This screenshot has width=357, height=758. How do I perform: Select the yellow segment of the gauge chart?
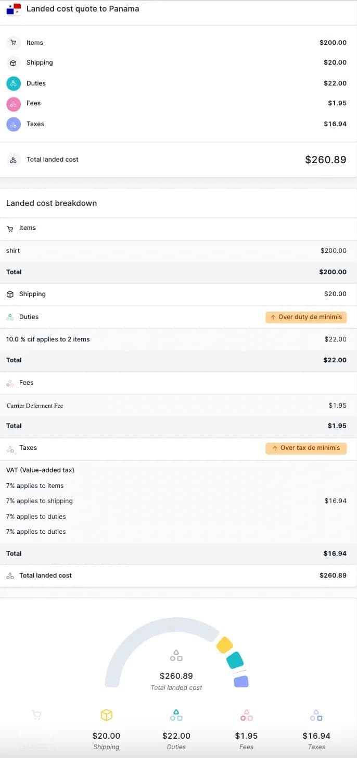(225, 645)
